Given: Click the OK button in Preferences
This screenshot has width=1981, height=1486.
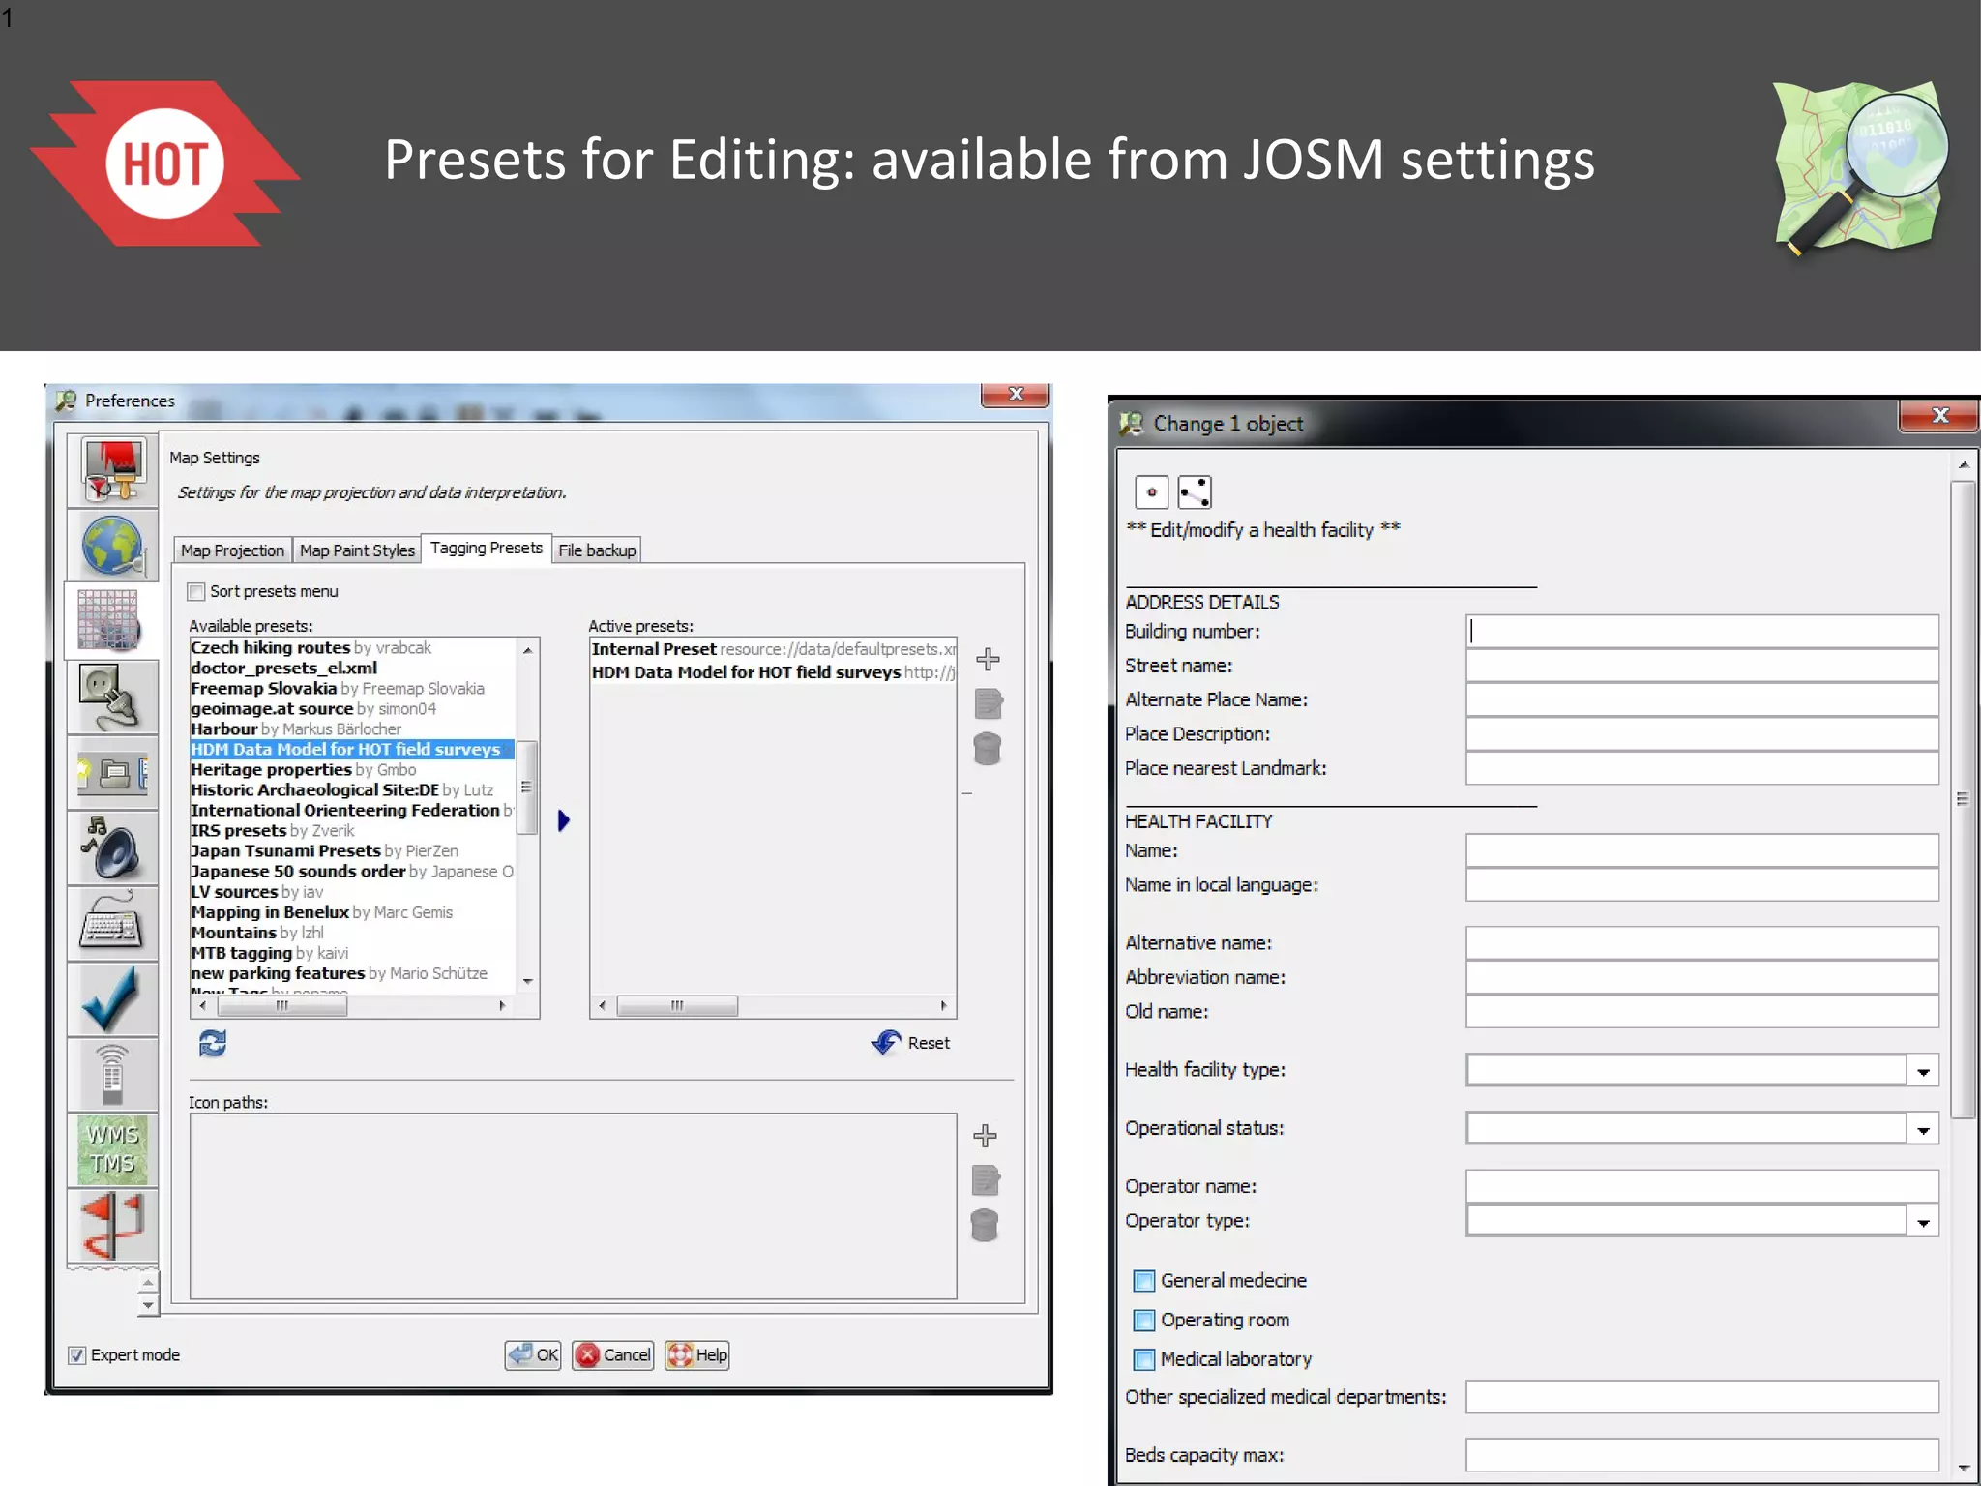Looking at the screenshot, I should (533, 1355).
